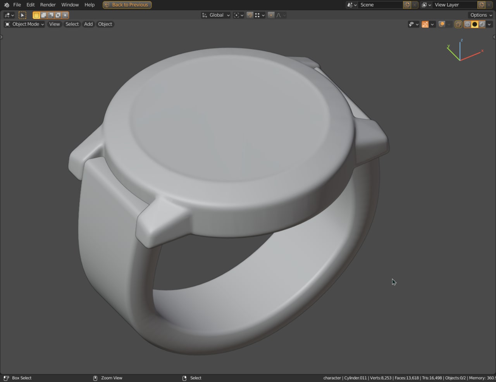Switch viewport shading to Solid
This screenshot has height=382, width=496.
(x=475, y=24)
